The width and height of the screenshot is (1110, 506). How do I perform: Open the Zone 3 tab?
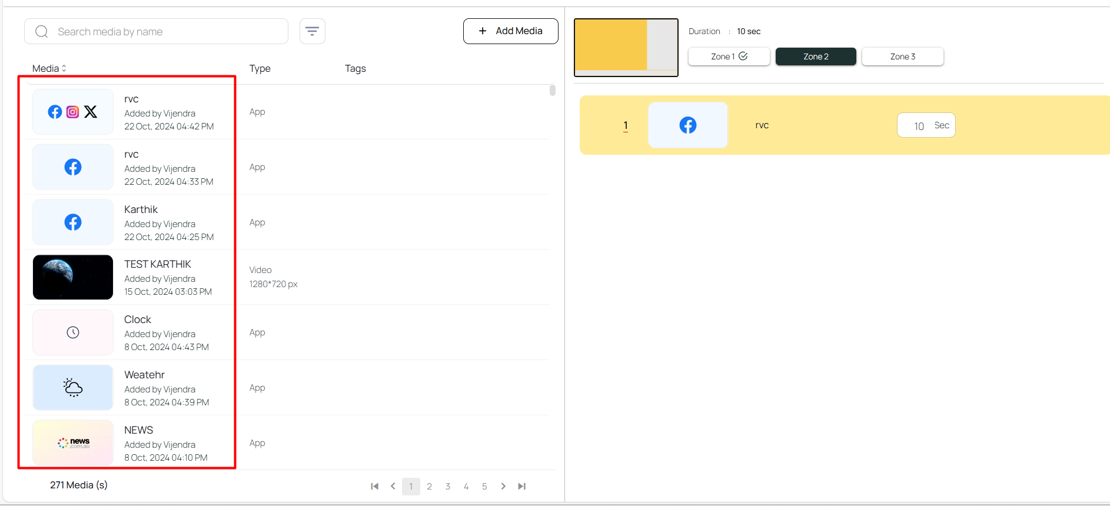pyautogui.click(x=902, y=56)
